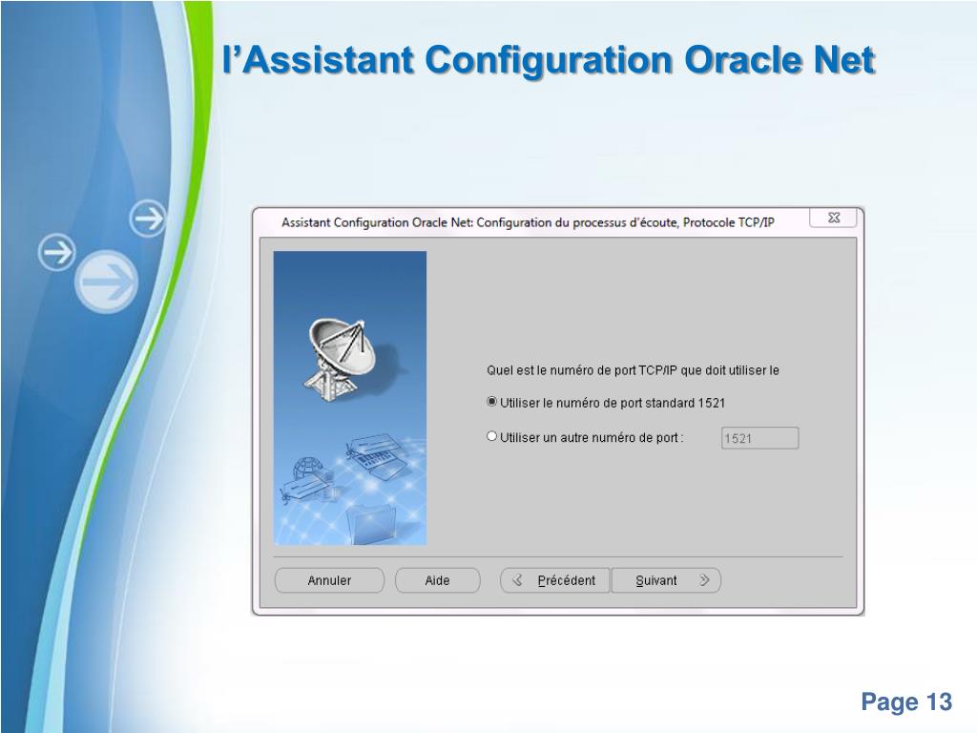The image size is (977, 733).
Task: Close the Oracle Net assistant dialog
Action: pyautogui.click(x=834, y=218)
